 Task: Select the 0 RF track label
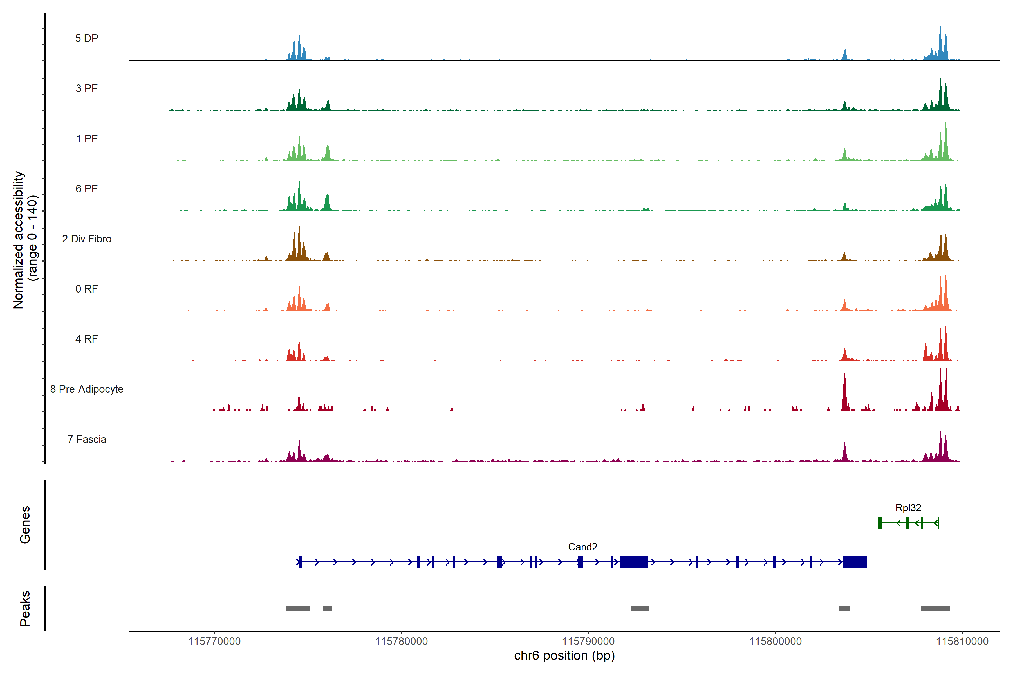point(87,289)
